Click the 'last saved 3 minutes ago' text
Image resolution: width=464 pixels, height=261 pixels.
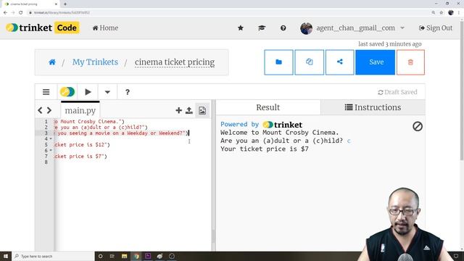(390, 44)
